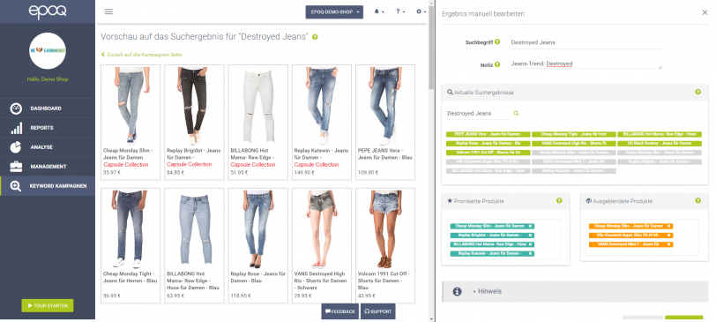Open the Replay Katewin jeans thumbnail
The width and height of the screenshot is (716, 322).
coord(322,106)
